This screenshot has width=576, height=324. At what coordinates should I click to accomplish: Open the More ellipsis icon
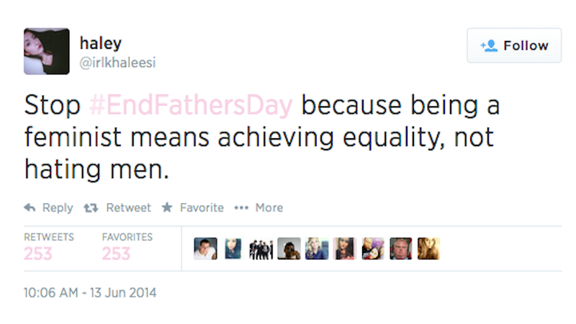click(x=241, y=208)
